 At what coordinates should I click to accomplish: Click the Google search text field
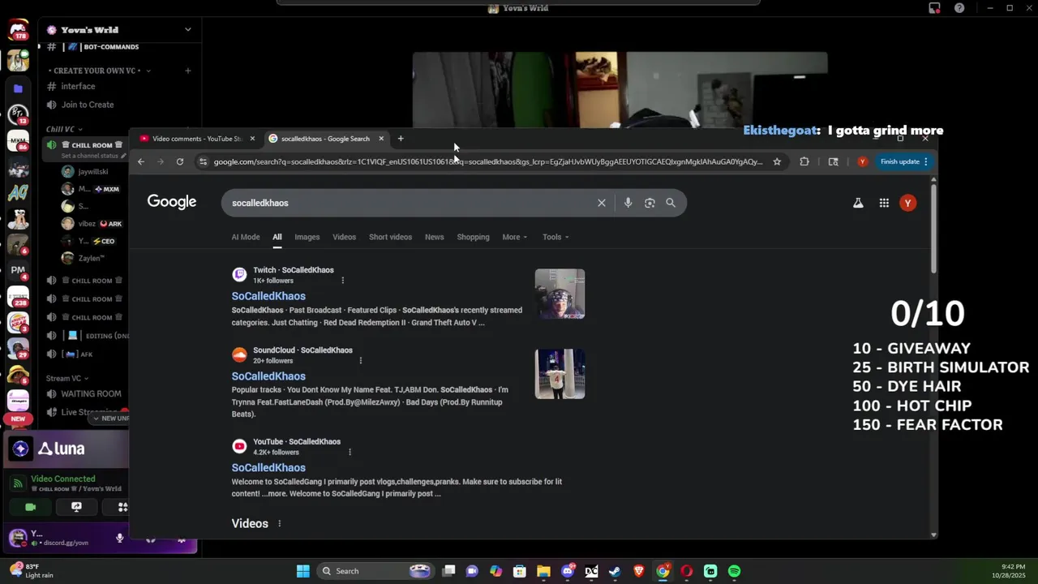pyautogui.click(x=410, y=203)
